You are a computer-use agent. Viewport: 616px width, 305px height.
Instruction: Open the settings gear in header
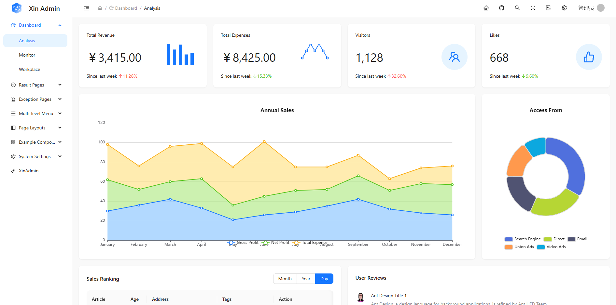click(x=564, y=8)
